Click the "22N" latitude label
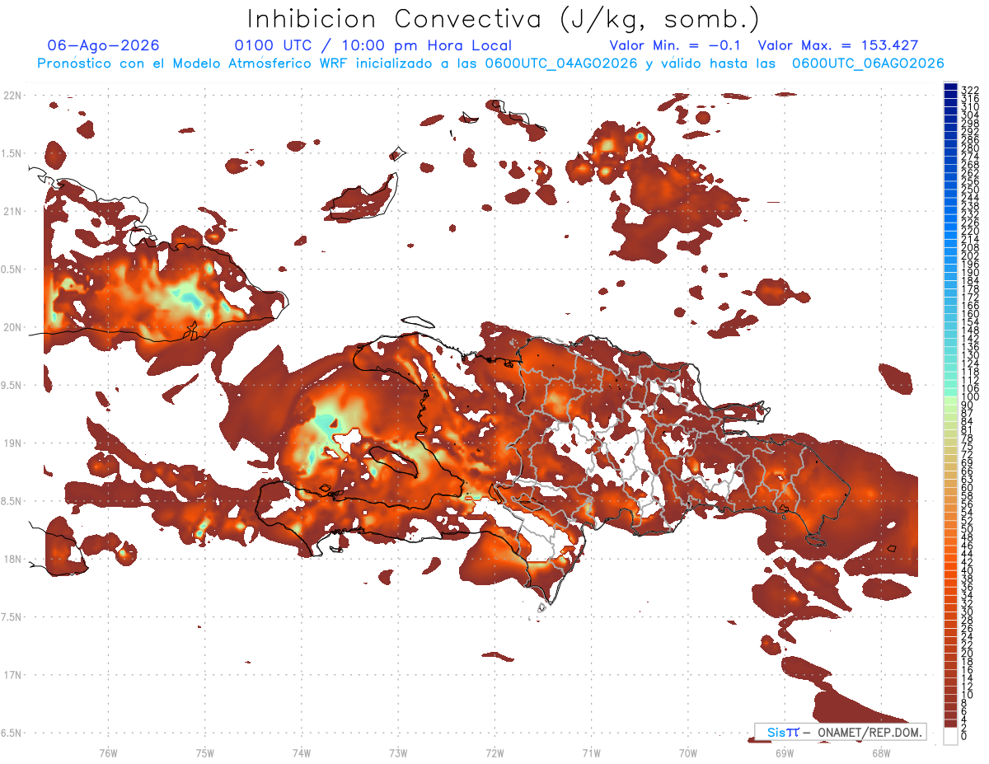The width and height of the screenshot is (989, 764). pyautogui.click(x=12, y=95)
